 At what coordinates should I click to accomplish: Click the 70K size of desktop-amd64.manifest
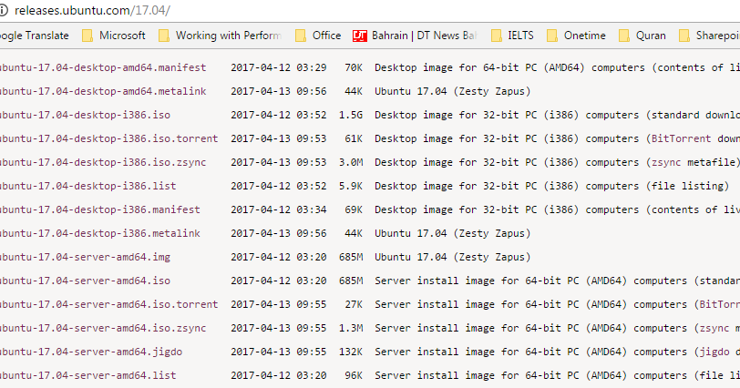354,68
